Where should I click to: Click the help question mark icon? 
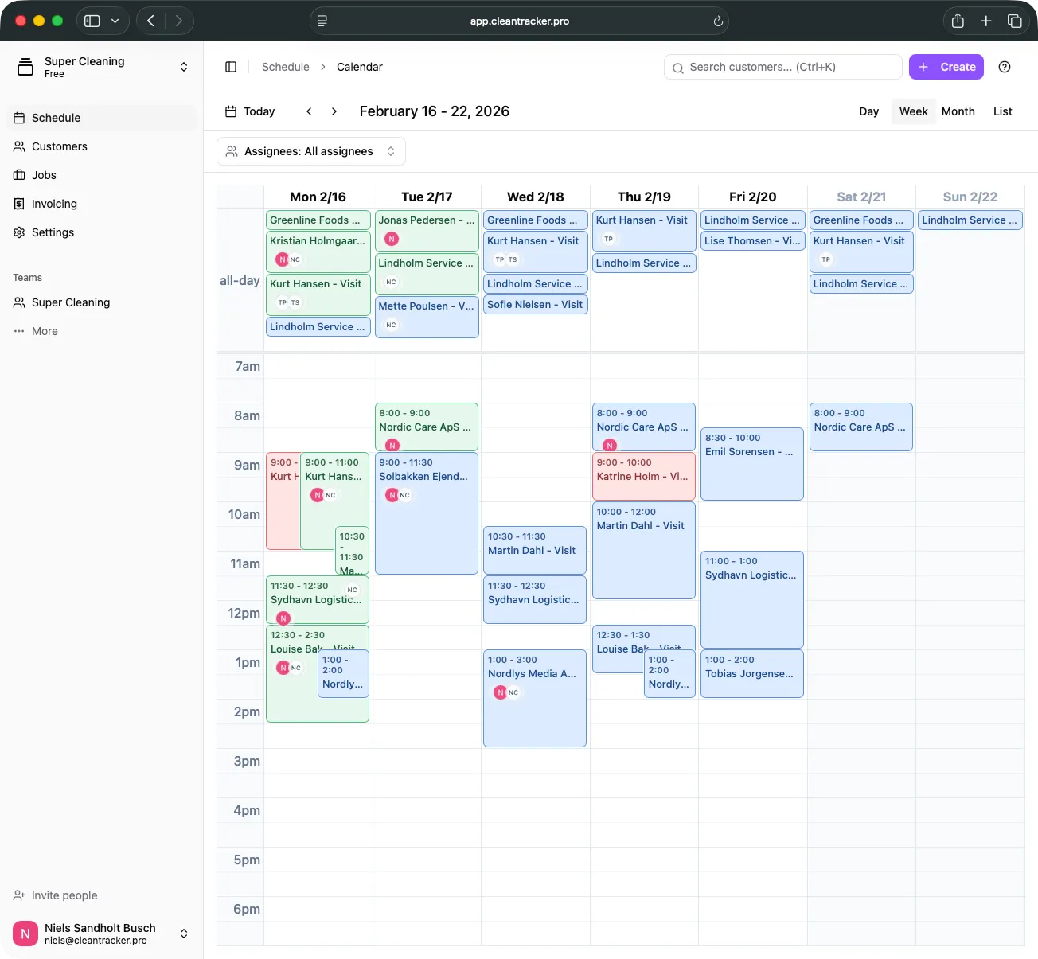(1005, 67)
